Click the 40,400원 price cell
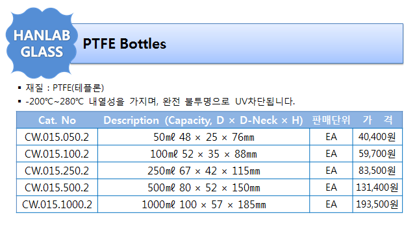This screenshot has height=240, width=417. [377, 137]
